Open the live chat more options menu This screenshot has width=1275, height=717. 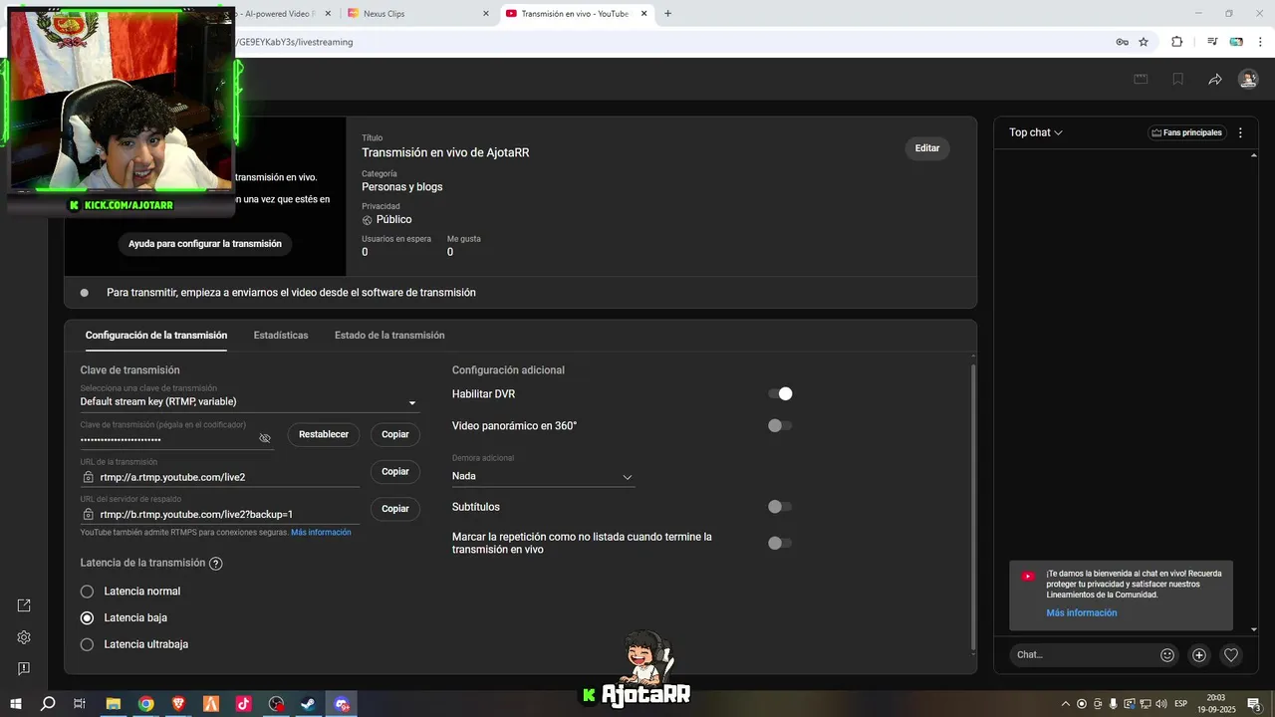[x=1240, y=132]
